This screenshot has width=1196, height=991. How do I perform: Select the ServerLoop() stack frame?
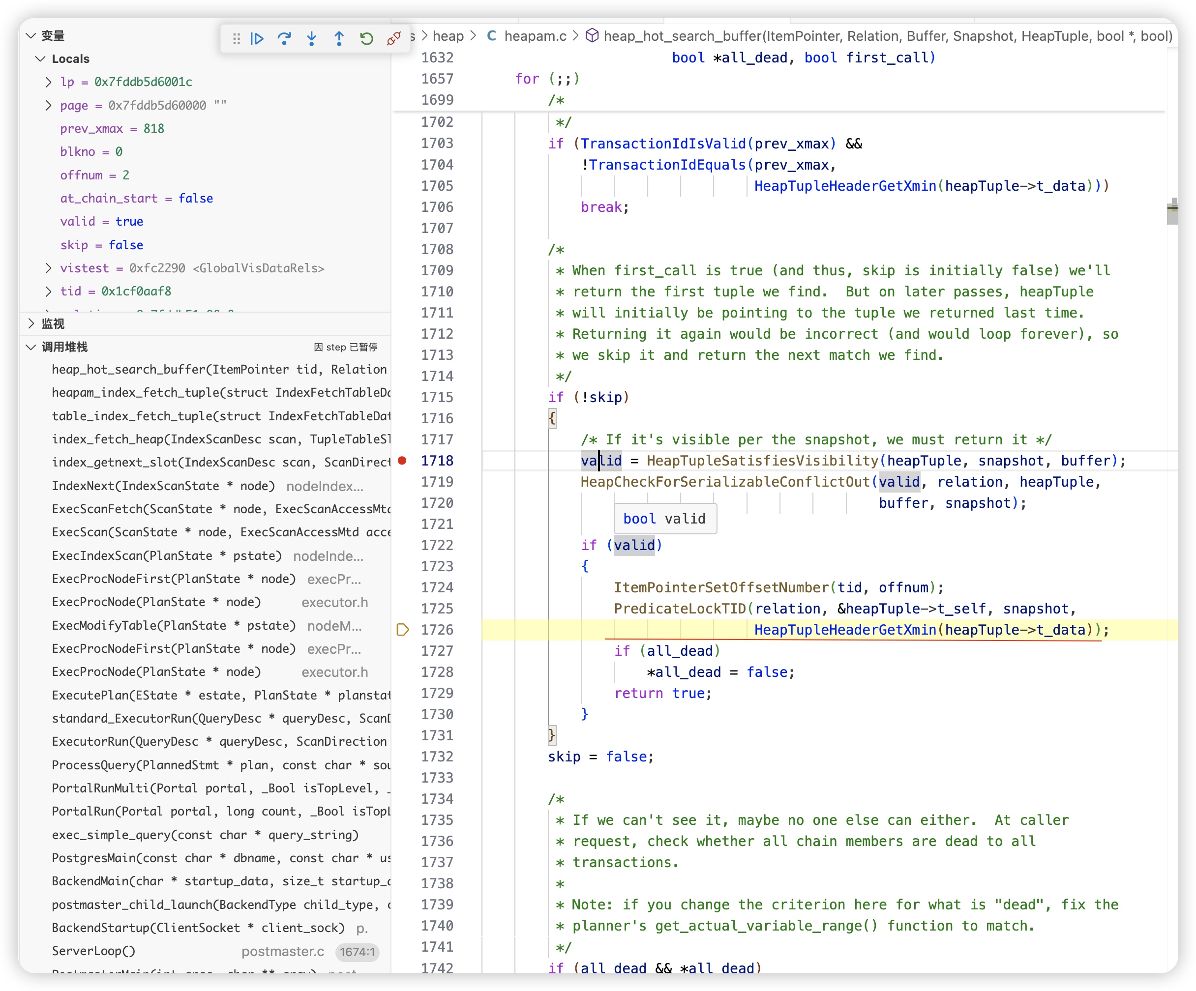(x=93, y=951)
